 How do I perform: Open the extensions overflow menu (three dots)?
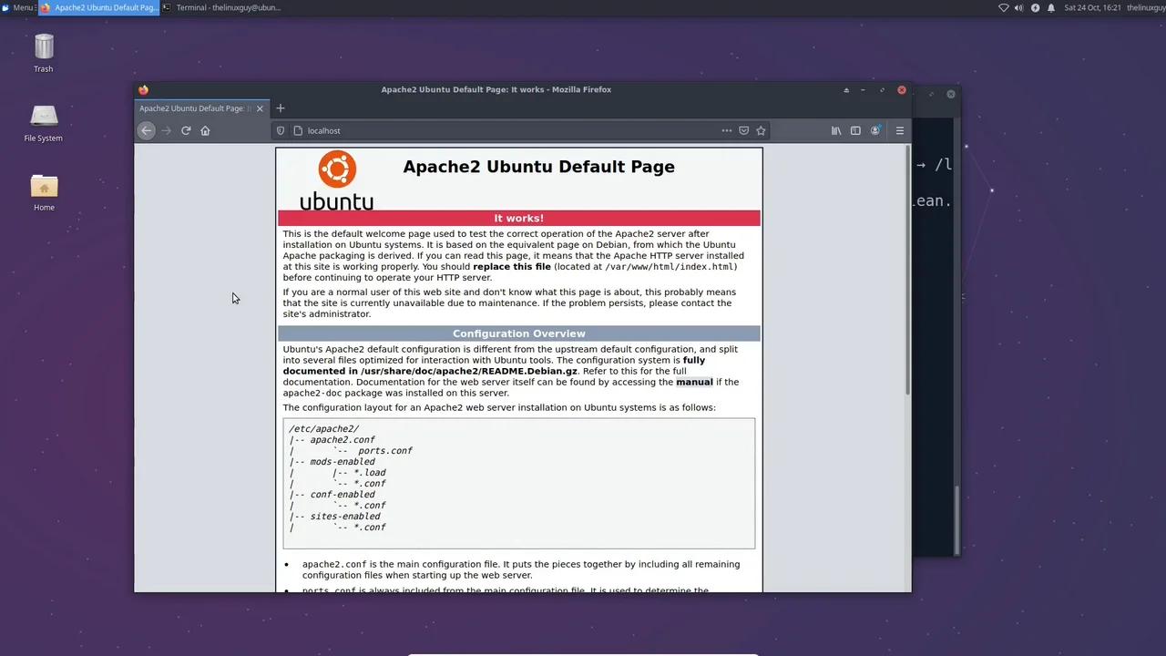[727, 130]
